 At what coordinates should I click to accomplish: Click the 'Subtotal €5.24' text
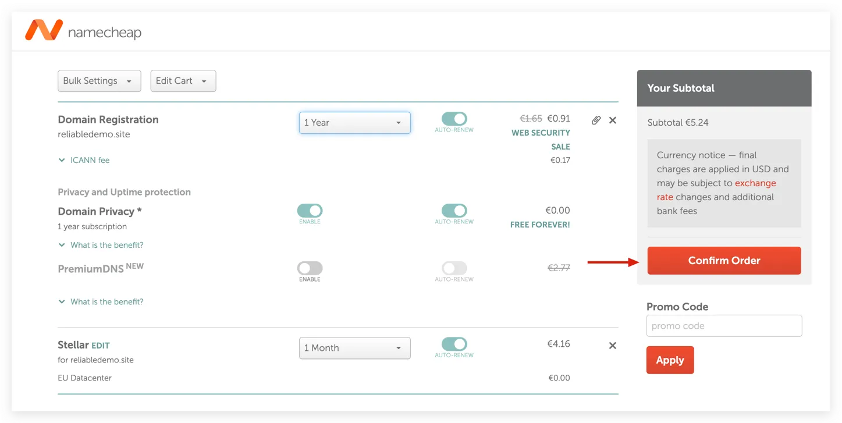tap(678, 123)
